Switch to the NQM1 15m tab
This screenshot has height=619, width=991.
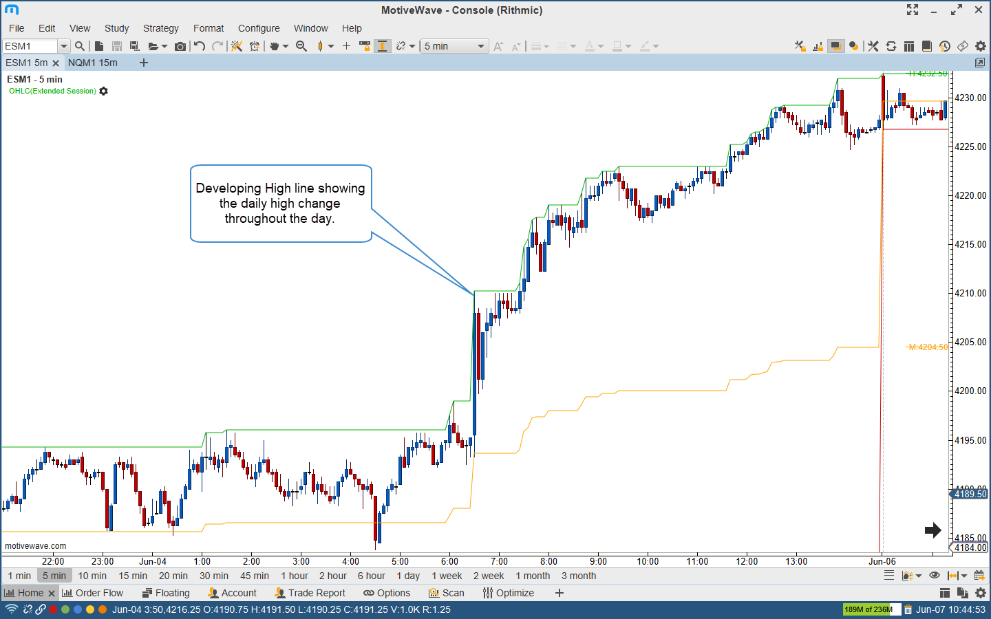click(x=93, y=63)
